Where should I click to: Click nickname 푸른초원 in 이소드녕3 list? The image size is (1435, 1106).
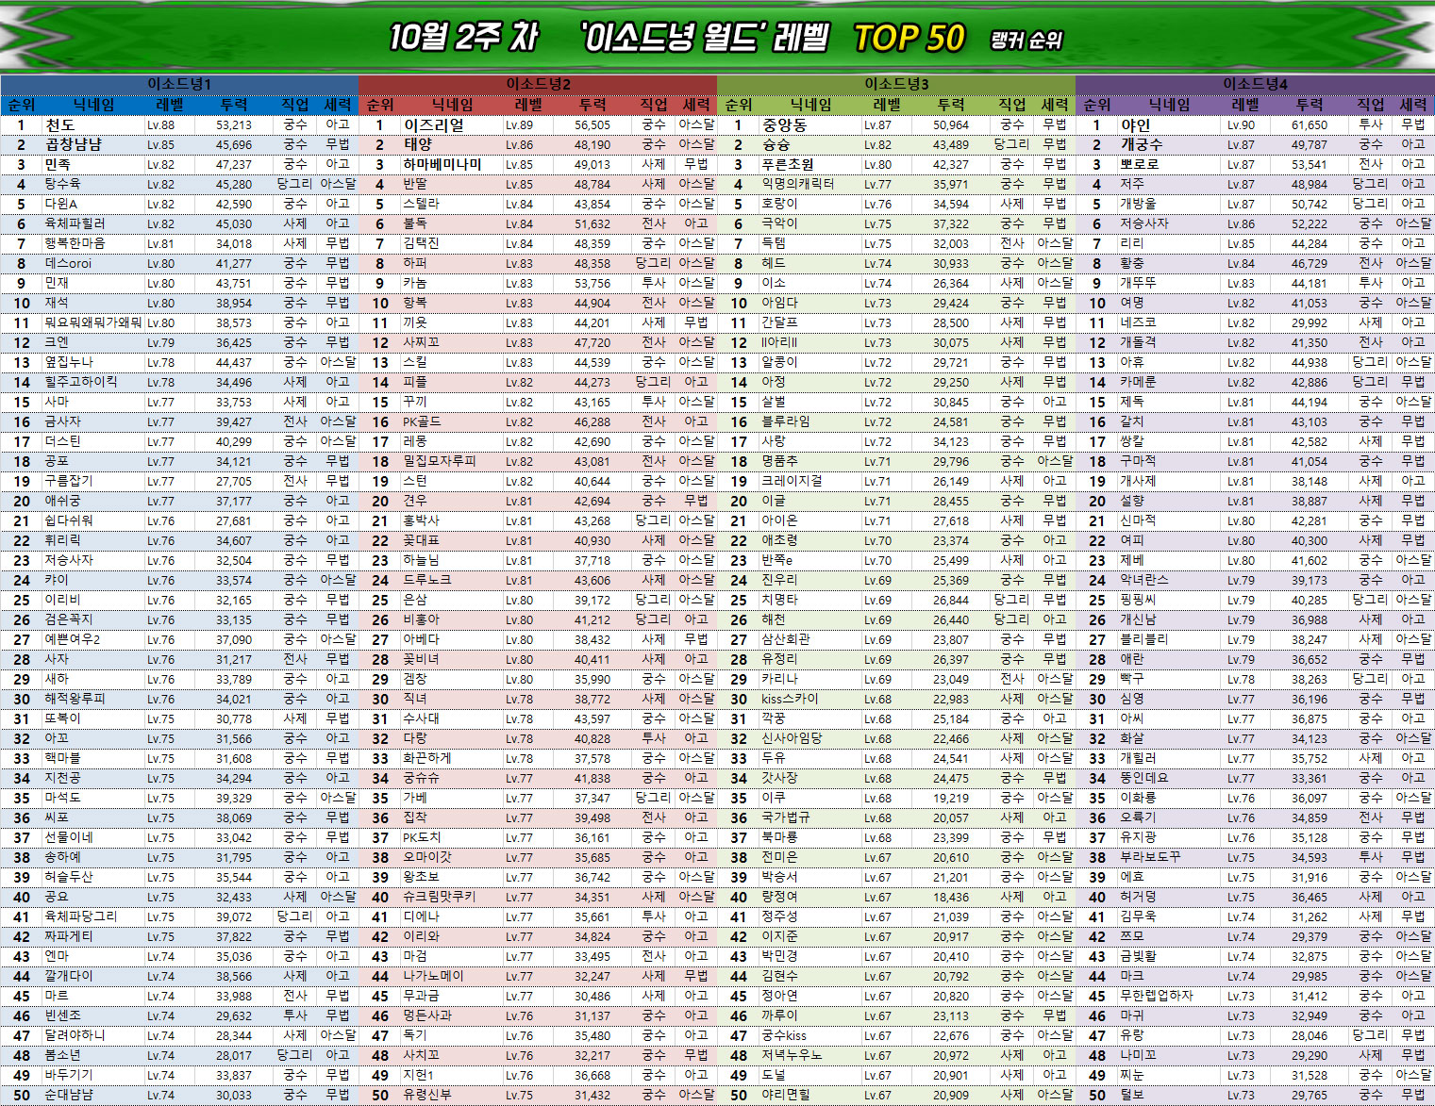click(x=788, y=164)
